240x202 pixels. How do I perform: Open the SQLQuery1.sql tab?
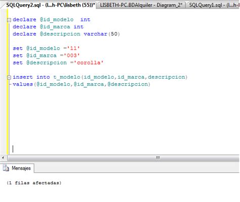pos(214,5)
